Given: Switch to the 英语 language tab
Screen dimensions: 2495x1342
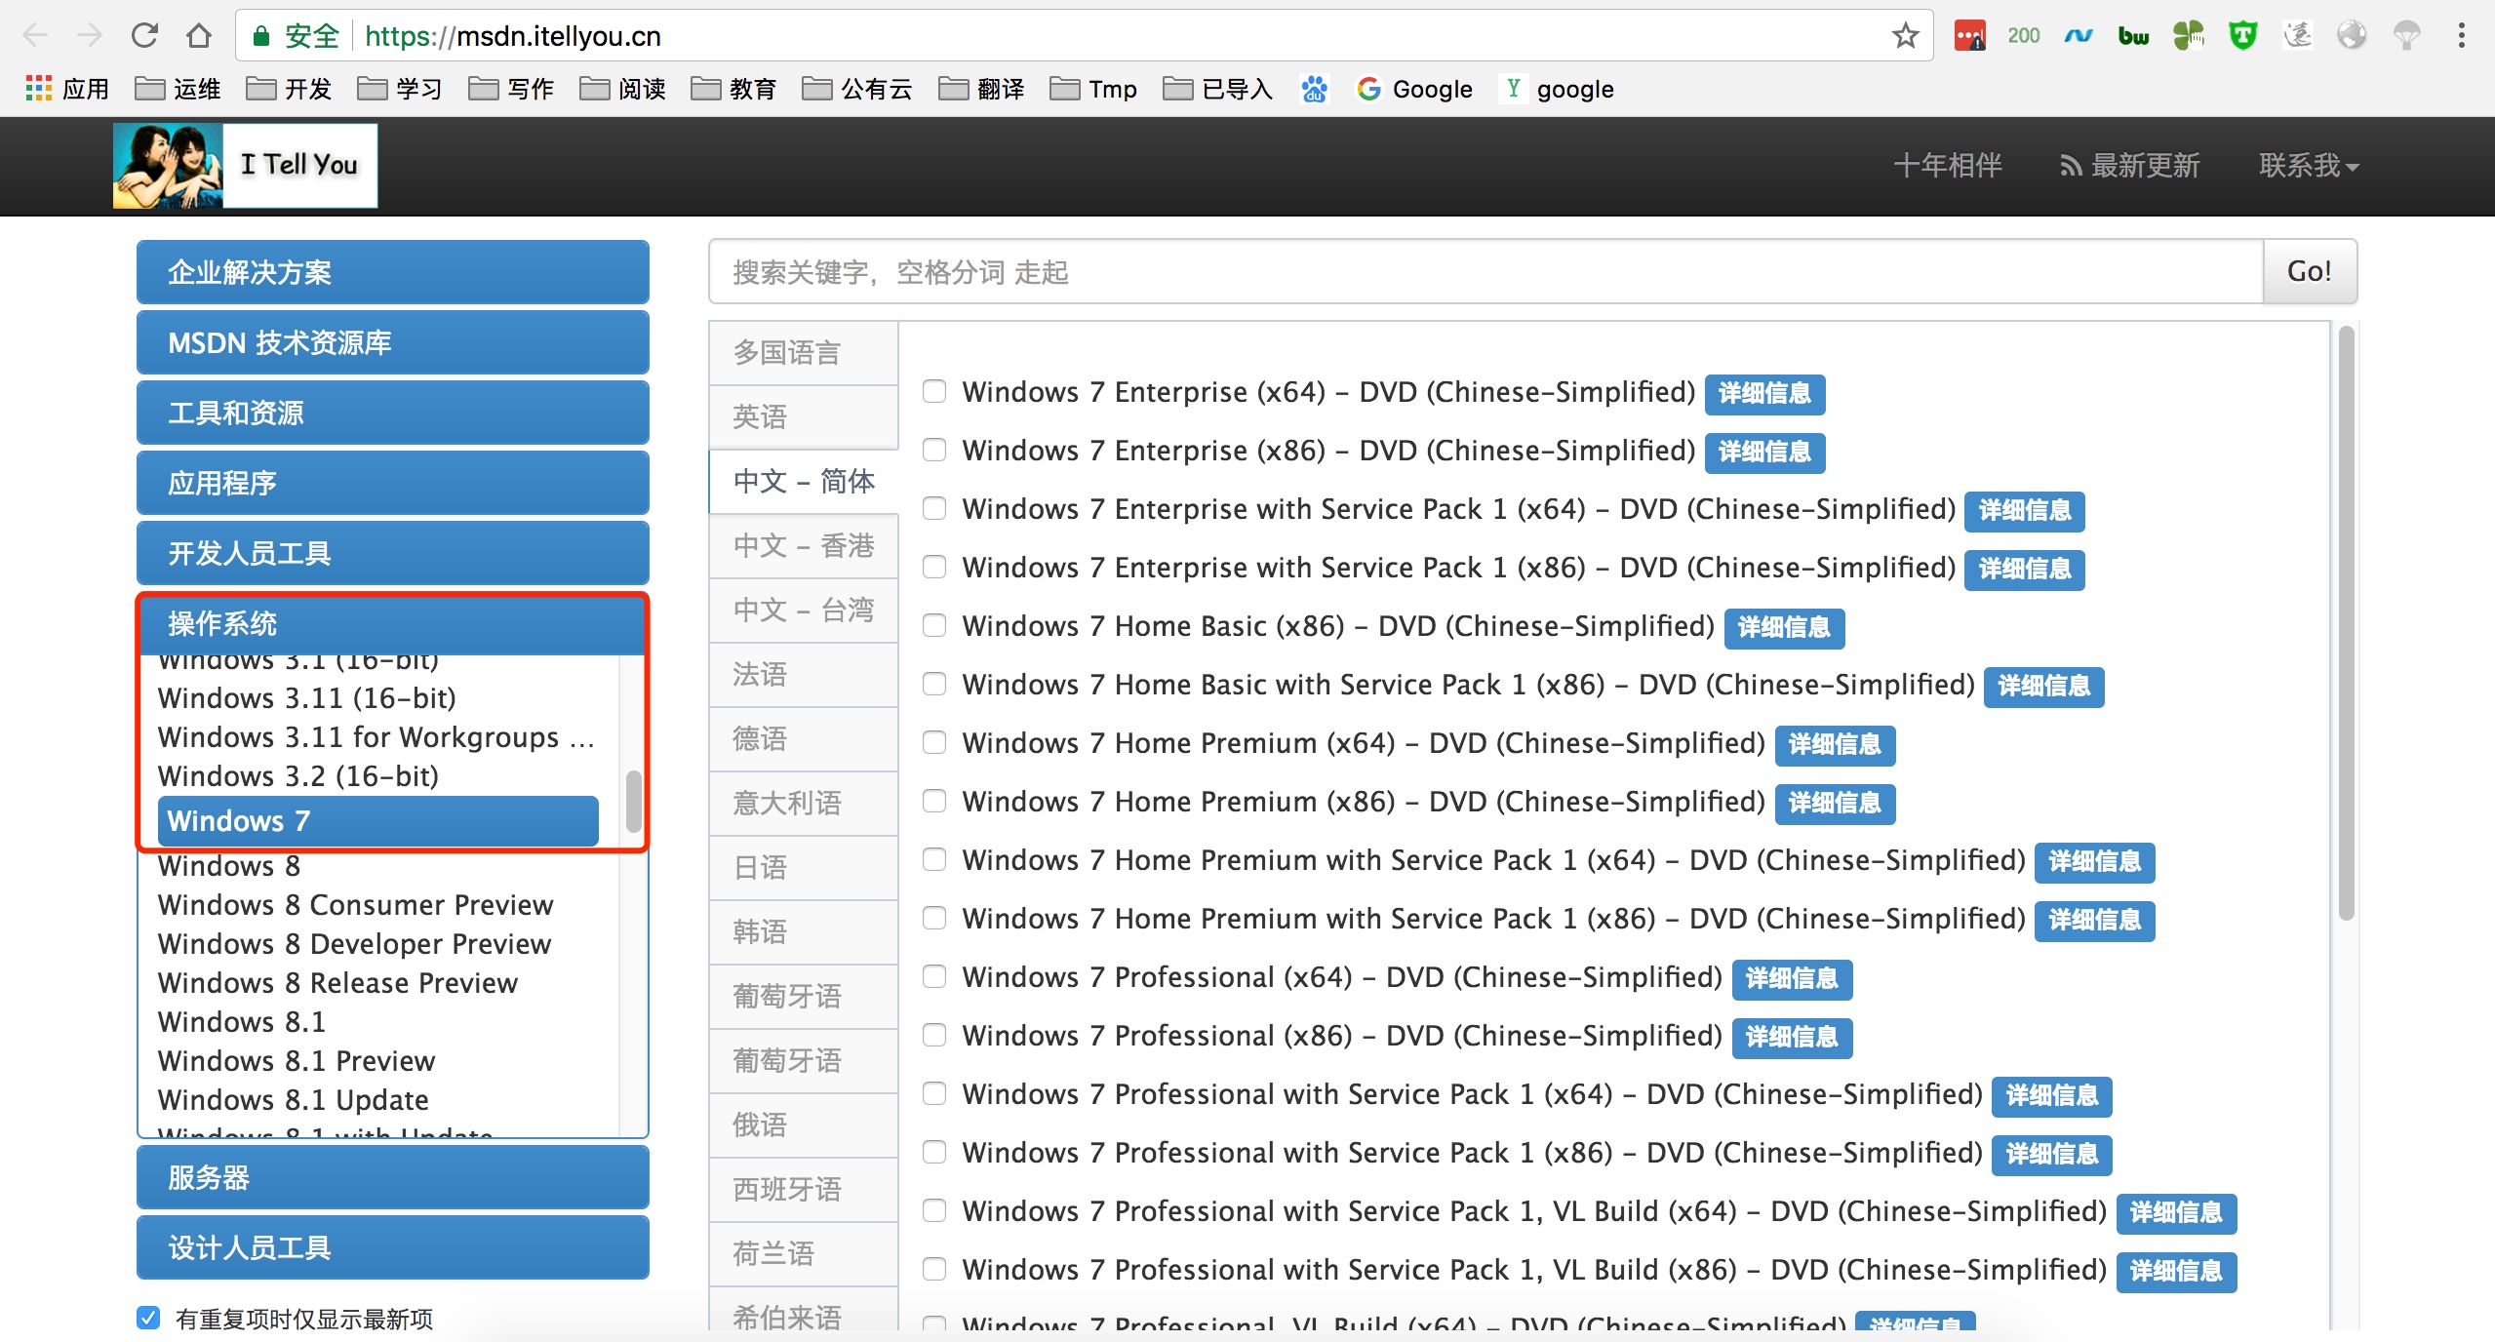Looking at the screenshot, I should point(802,416).
